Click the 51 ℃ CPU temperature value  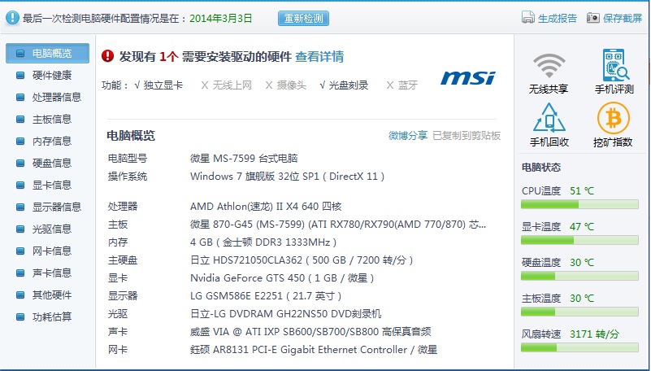582,190
